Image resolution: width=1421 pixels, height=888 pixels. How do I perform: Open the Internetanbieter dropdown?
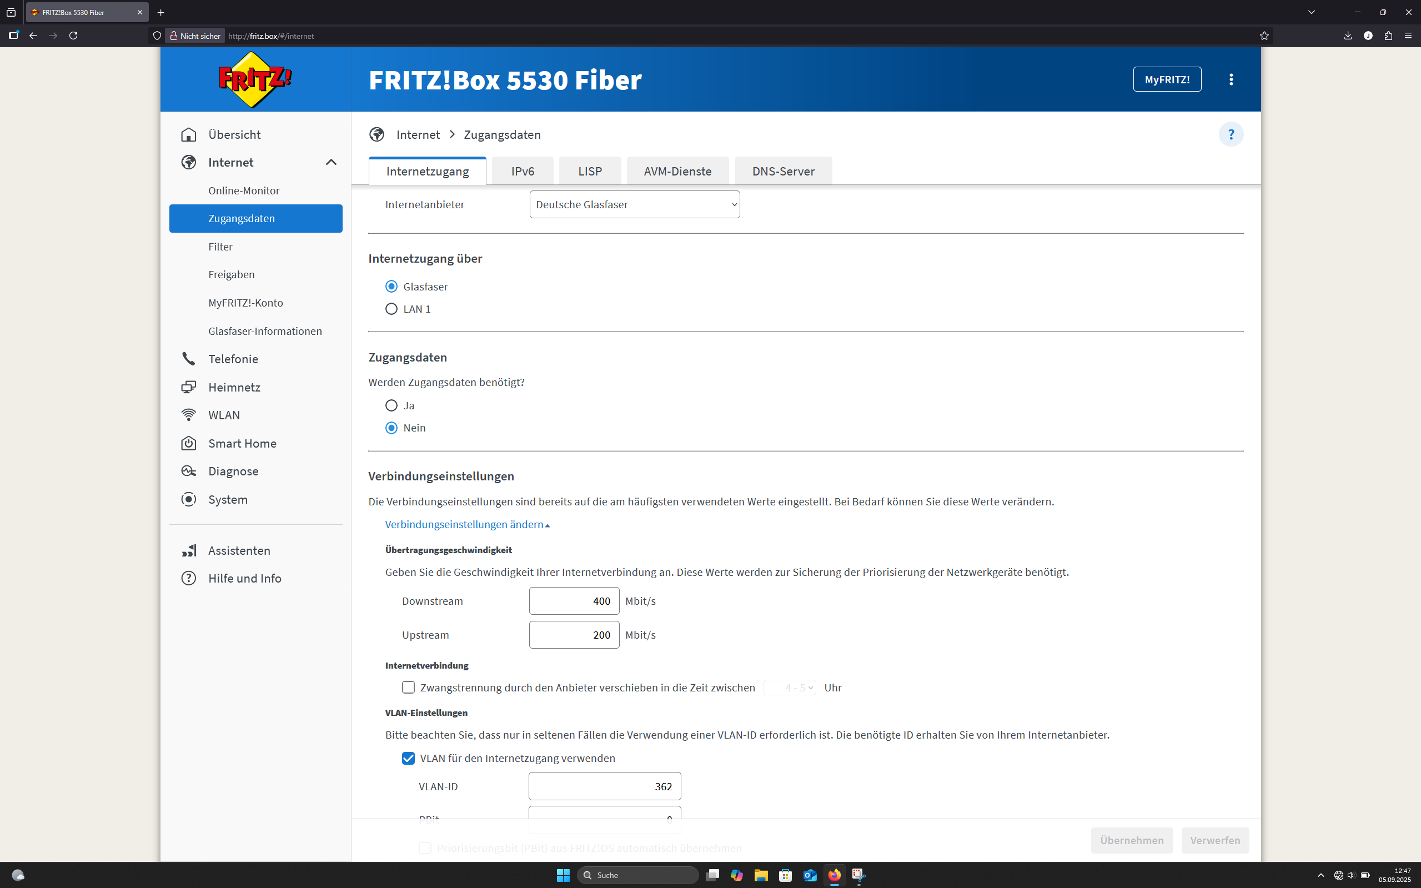634,204
